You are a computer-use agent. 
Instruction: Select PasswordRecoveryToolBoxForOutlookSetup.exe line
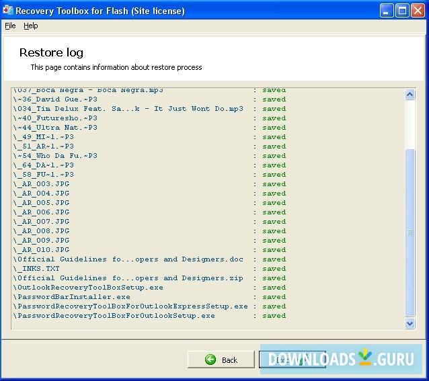[150, 316]
